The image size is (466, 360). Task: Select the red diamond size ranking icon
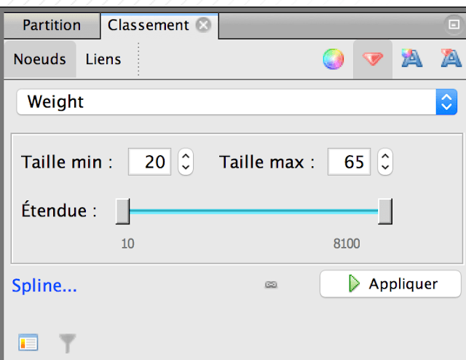coord(373,59)
